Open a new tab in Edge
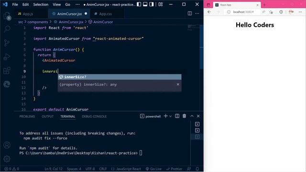The width and height of the screenshot is (306, 172). [264, 5]
